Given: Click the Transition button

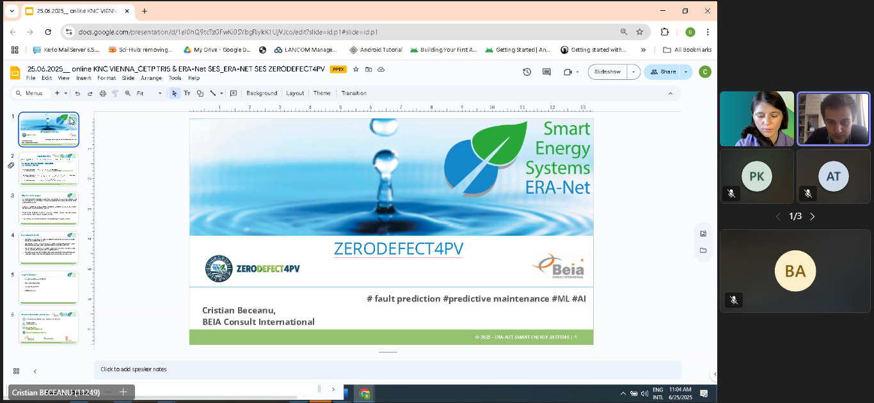Looking at the screenshot, I should [x=353, y=93].
